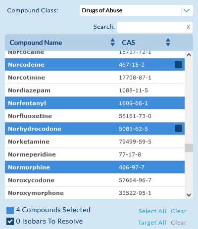Click the compound list scrollbar thumb

189,148
